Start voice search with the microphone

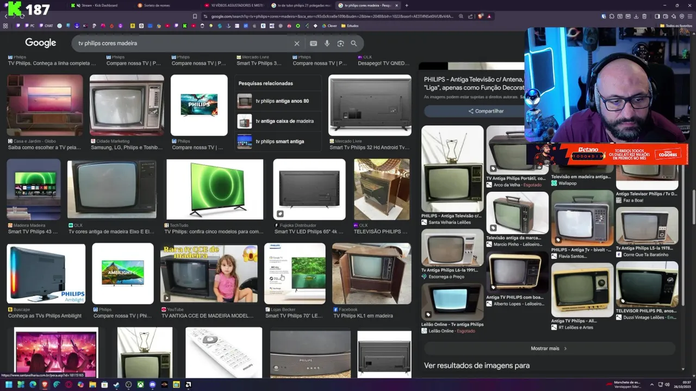coord(327,43)
